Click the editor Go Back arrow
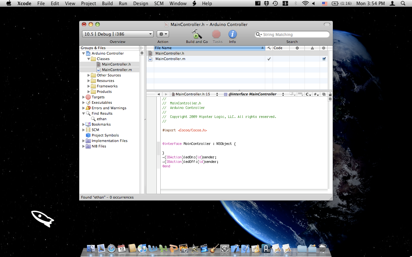The image size is (412, 257). [x=158, y=94]
